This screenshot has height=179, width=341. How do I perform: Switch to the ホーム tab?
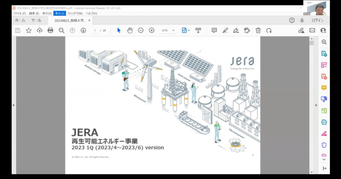pos(20,20)
